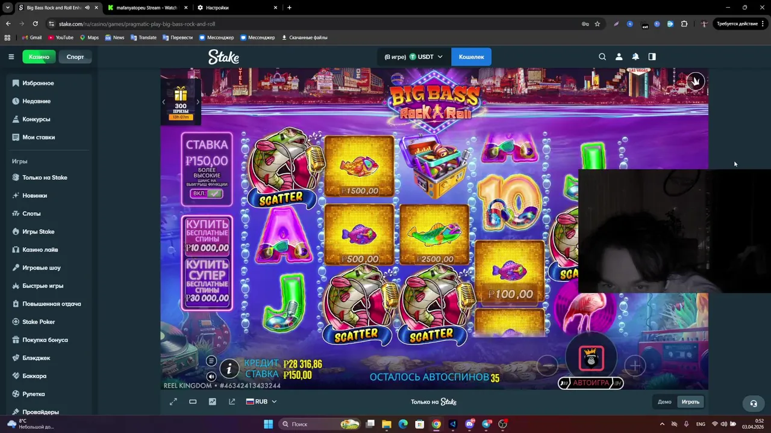Click the Stake search magnifier icon
The height and width of the screenshot is (433, 771).
(602, 57)
